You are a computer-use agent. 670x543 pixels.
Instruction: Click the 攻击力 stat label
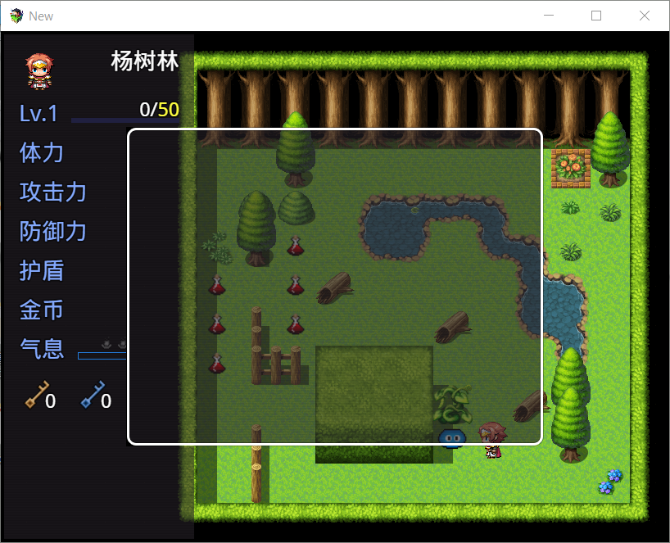[x=53, y=192]
